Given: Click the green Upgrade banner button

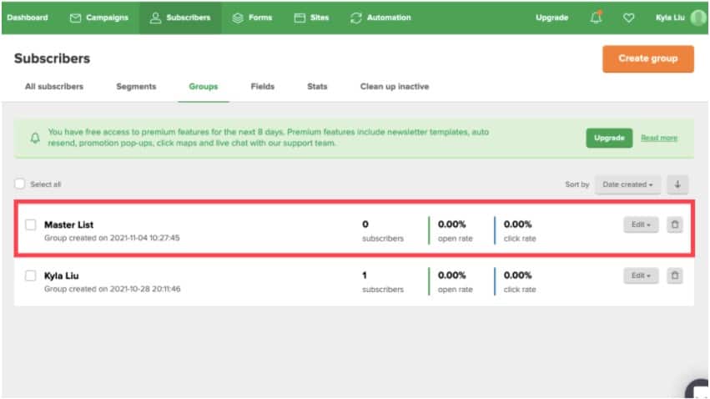Looking at the screenshot, I should click(x=609, y=139).
